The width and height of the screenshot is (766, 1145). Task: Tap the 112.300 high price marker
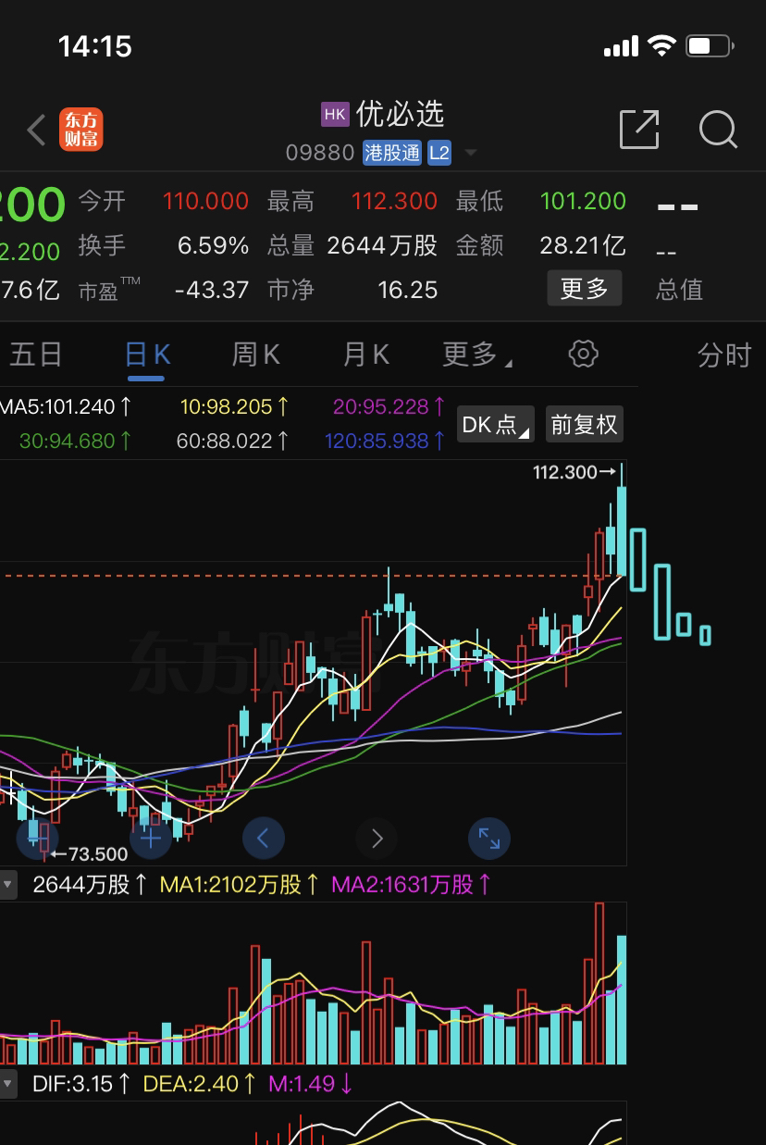(574, 472)
